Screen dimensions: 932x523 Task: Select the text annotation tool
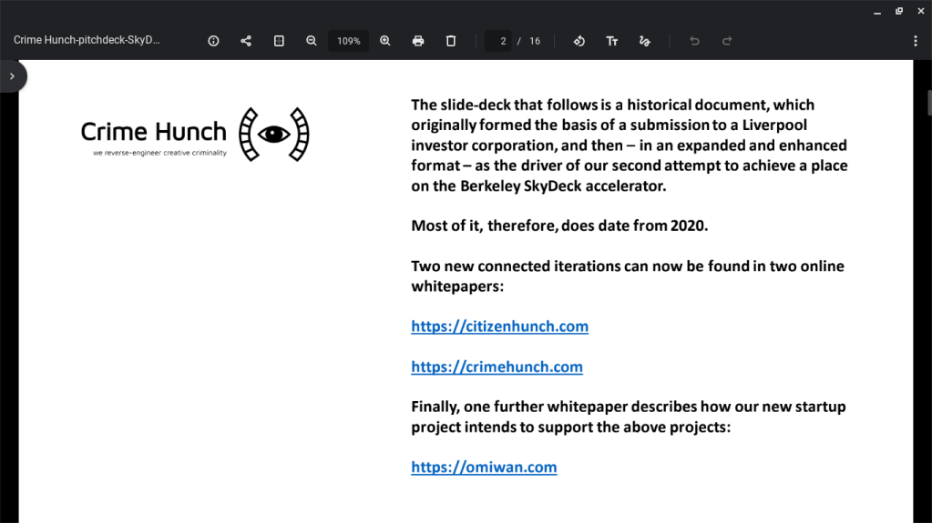coord(612,41)
